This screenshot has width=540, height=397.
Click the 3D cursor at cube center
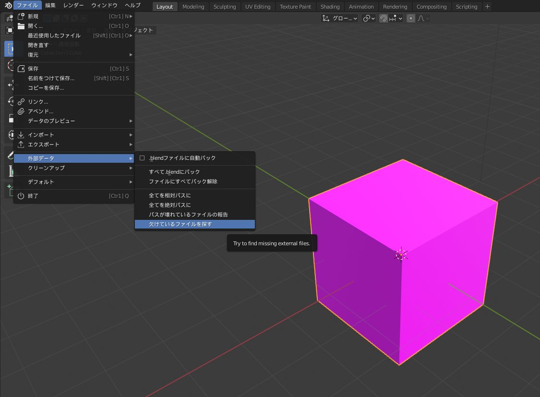[401, 255]
